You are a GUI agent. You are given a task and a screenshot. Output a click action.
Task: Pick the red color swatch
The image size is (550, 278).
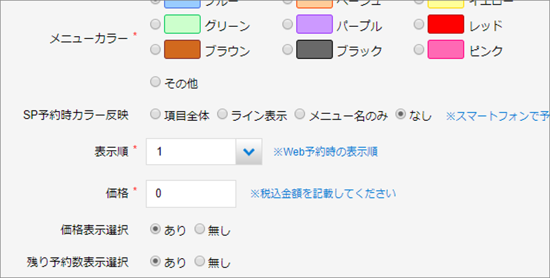tap(445, 25)
